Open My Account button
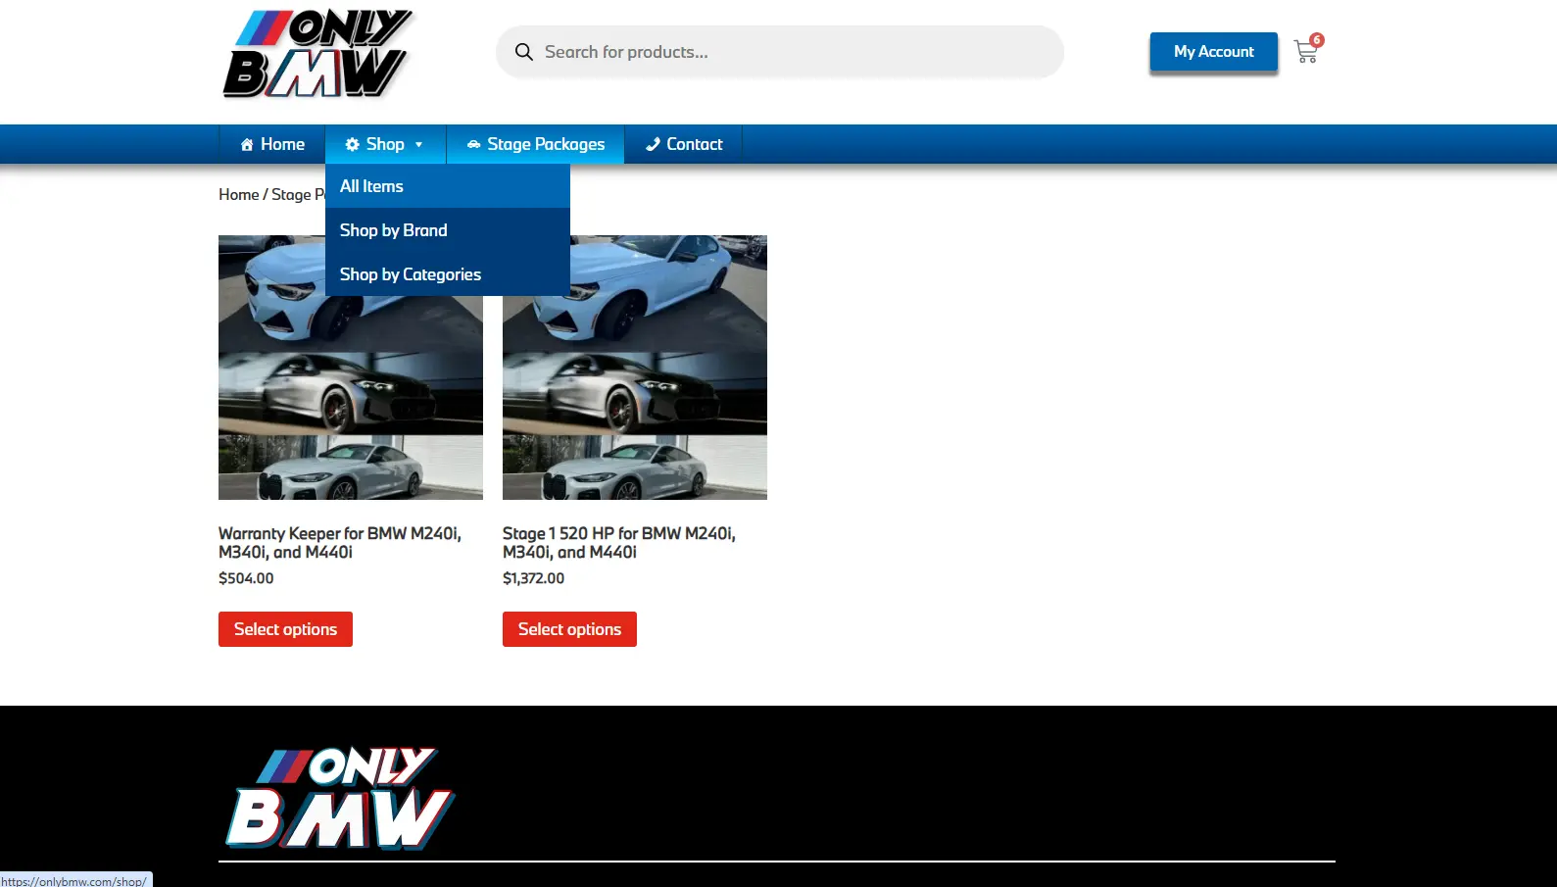Viewport: 1557px width, 887px height. (x=1213, y=52)
